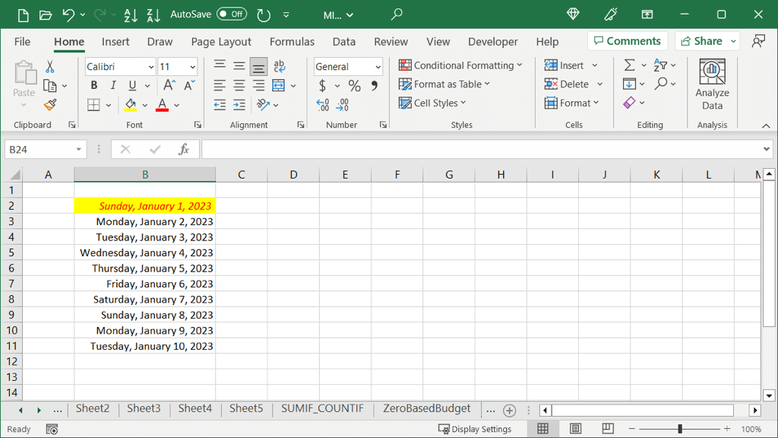The width and height of the screenshot is (778, 438).
Task: Open the Formulas ribbon tab
Action: pyautogui.click(x=292, y=42)
